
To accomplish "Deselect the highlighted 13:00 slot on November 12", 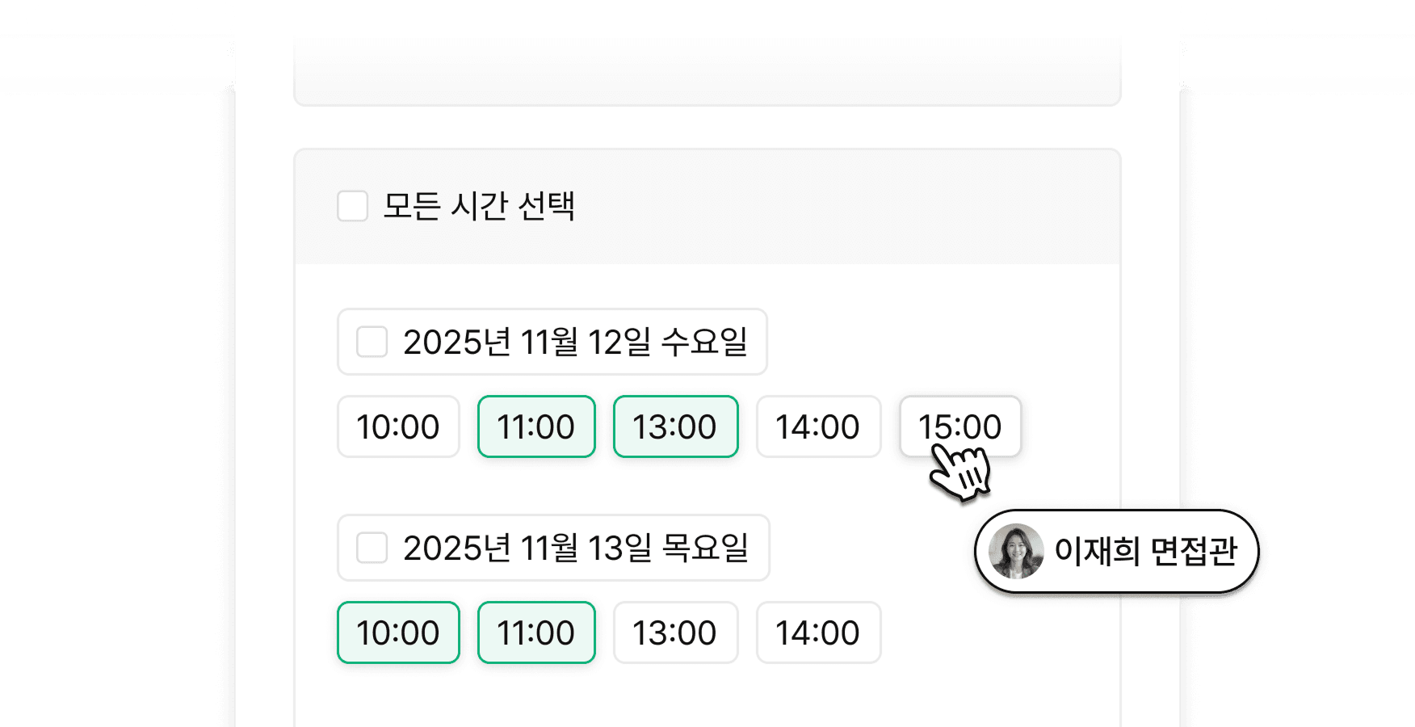I will coord(675,427).
